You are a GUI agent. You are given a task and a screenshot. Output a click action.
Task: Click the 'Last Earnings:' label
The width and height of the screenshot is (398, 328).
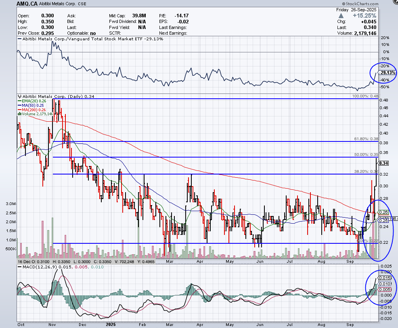173,27
